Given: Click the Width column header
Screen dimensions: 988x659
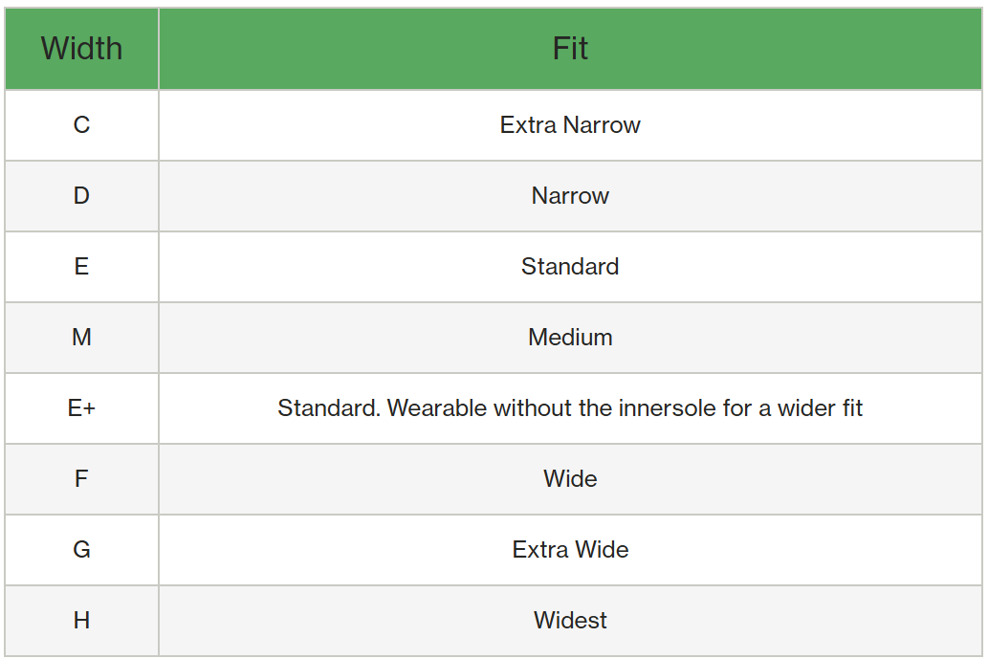Looking at the screenshot, I should (x=82, y=49).
